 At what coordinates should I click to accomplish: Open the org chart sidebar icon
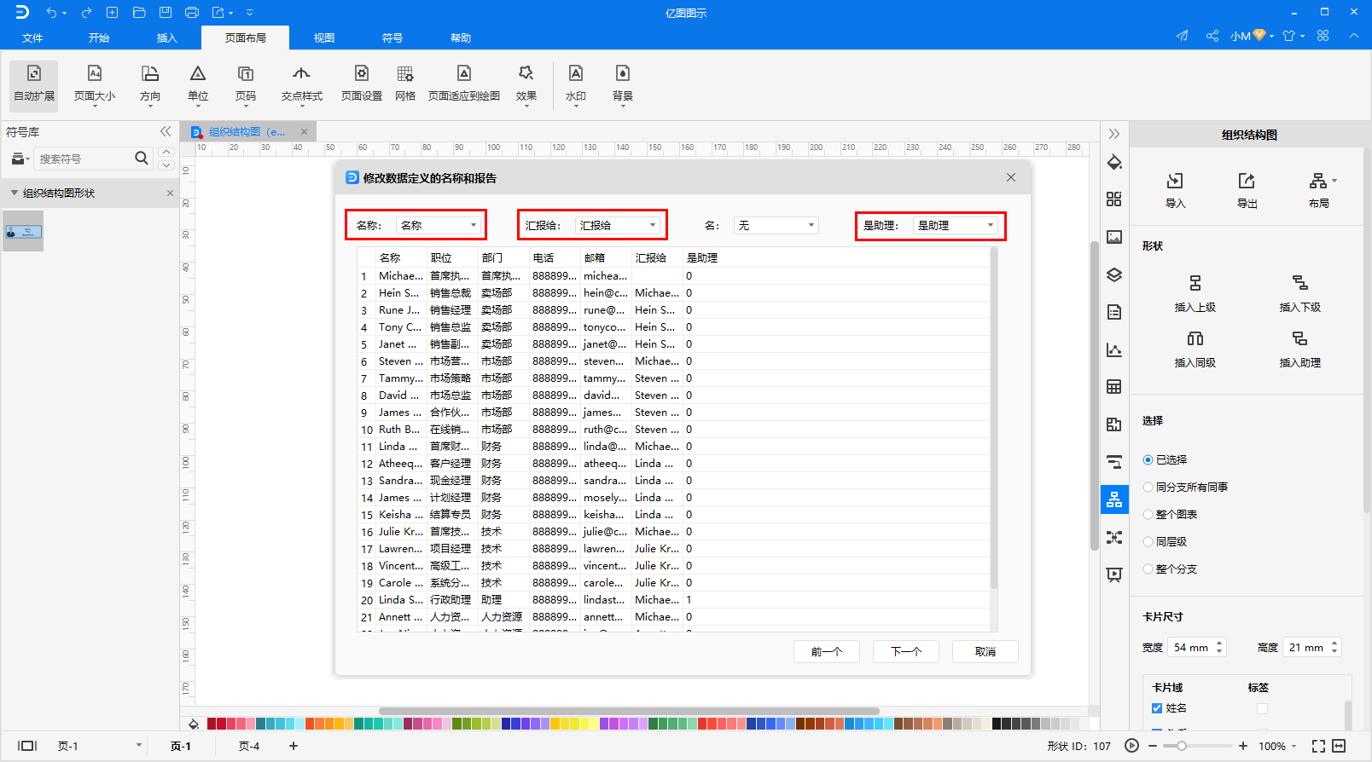point(1114,500)
